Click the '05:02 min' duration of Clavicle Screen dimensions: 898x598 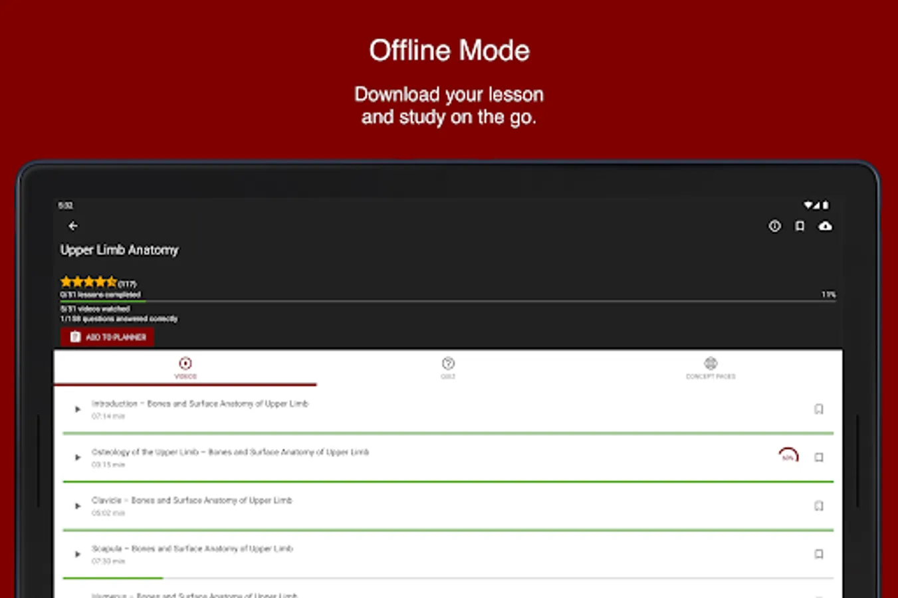click(x=108, y=514)
